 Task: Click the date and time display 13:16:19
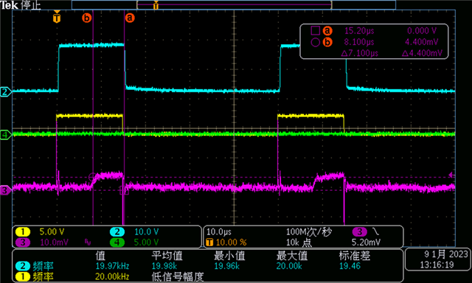coord(437,265)
